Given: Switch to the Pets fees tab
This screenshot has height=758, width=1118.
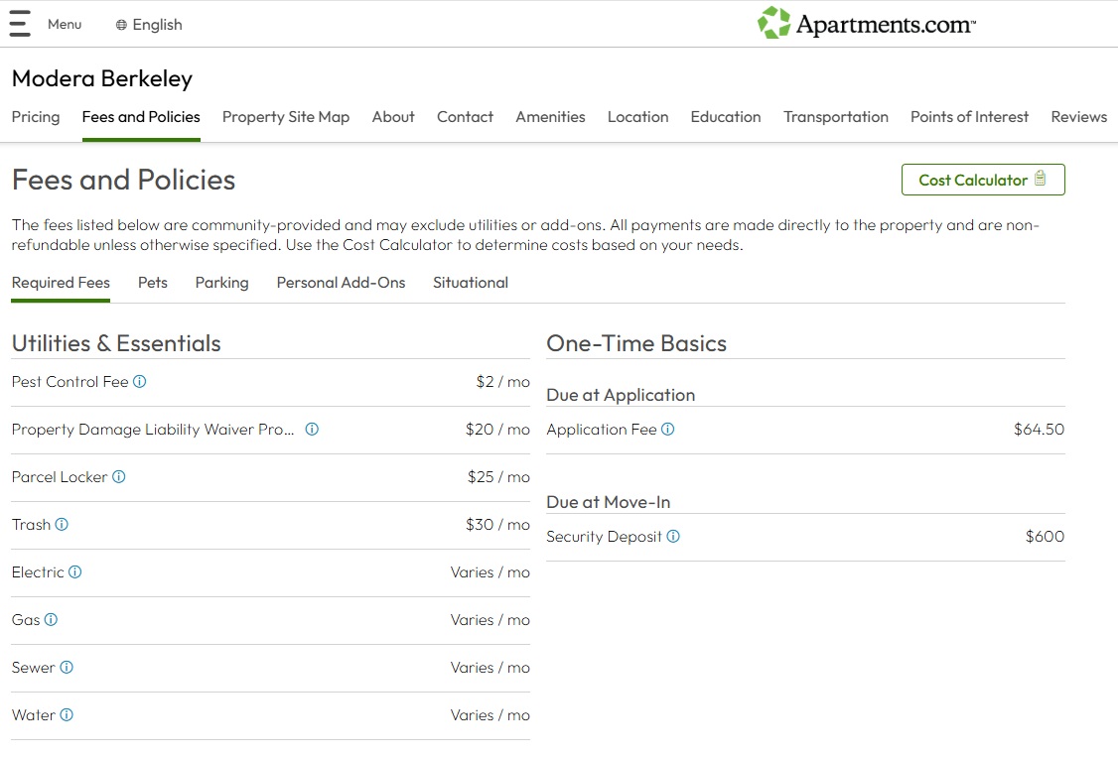Looking at the screenshot, I should [153, 283].
